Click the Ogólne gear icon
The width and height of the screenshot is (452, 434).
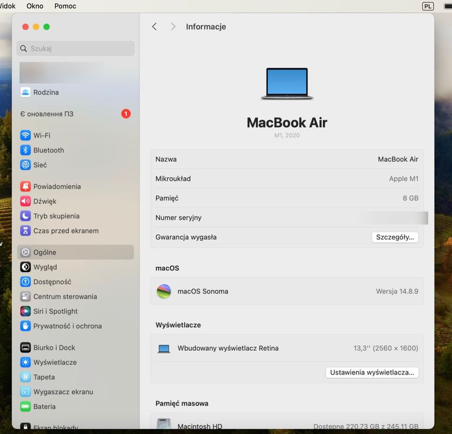(x=25, y=252)
